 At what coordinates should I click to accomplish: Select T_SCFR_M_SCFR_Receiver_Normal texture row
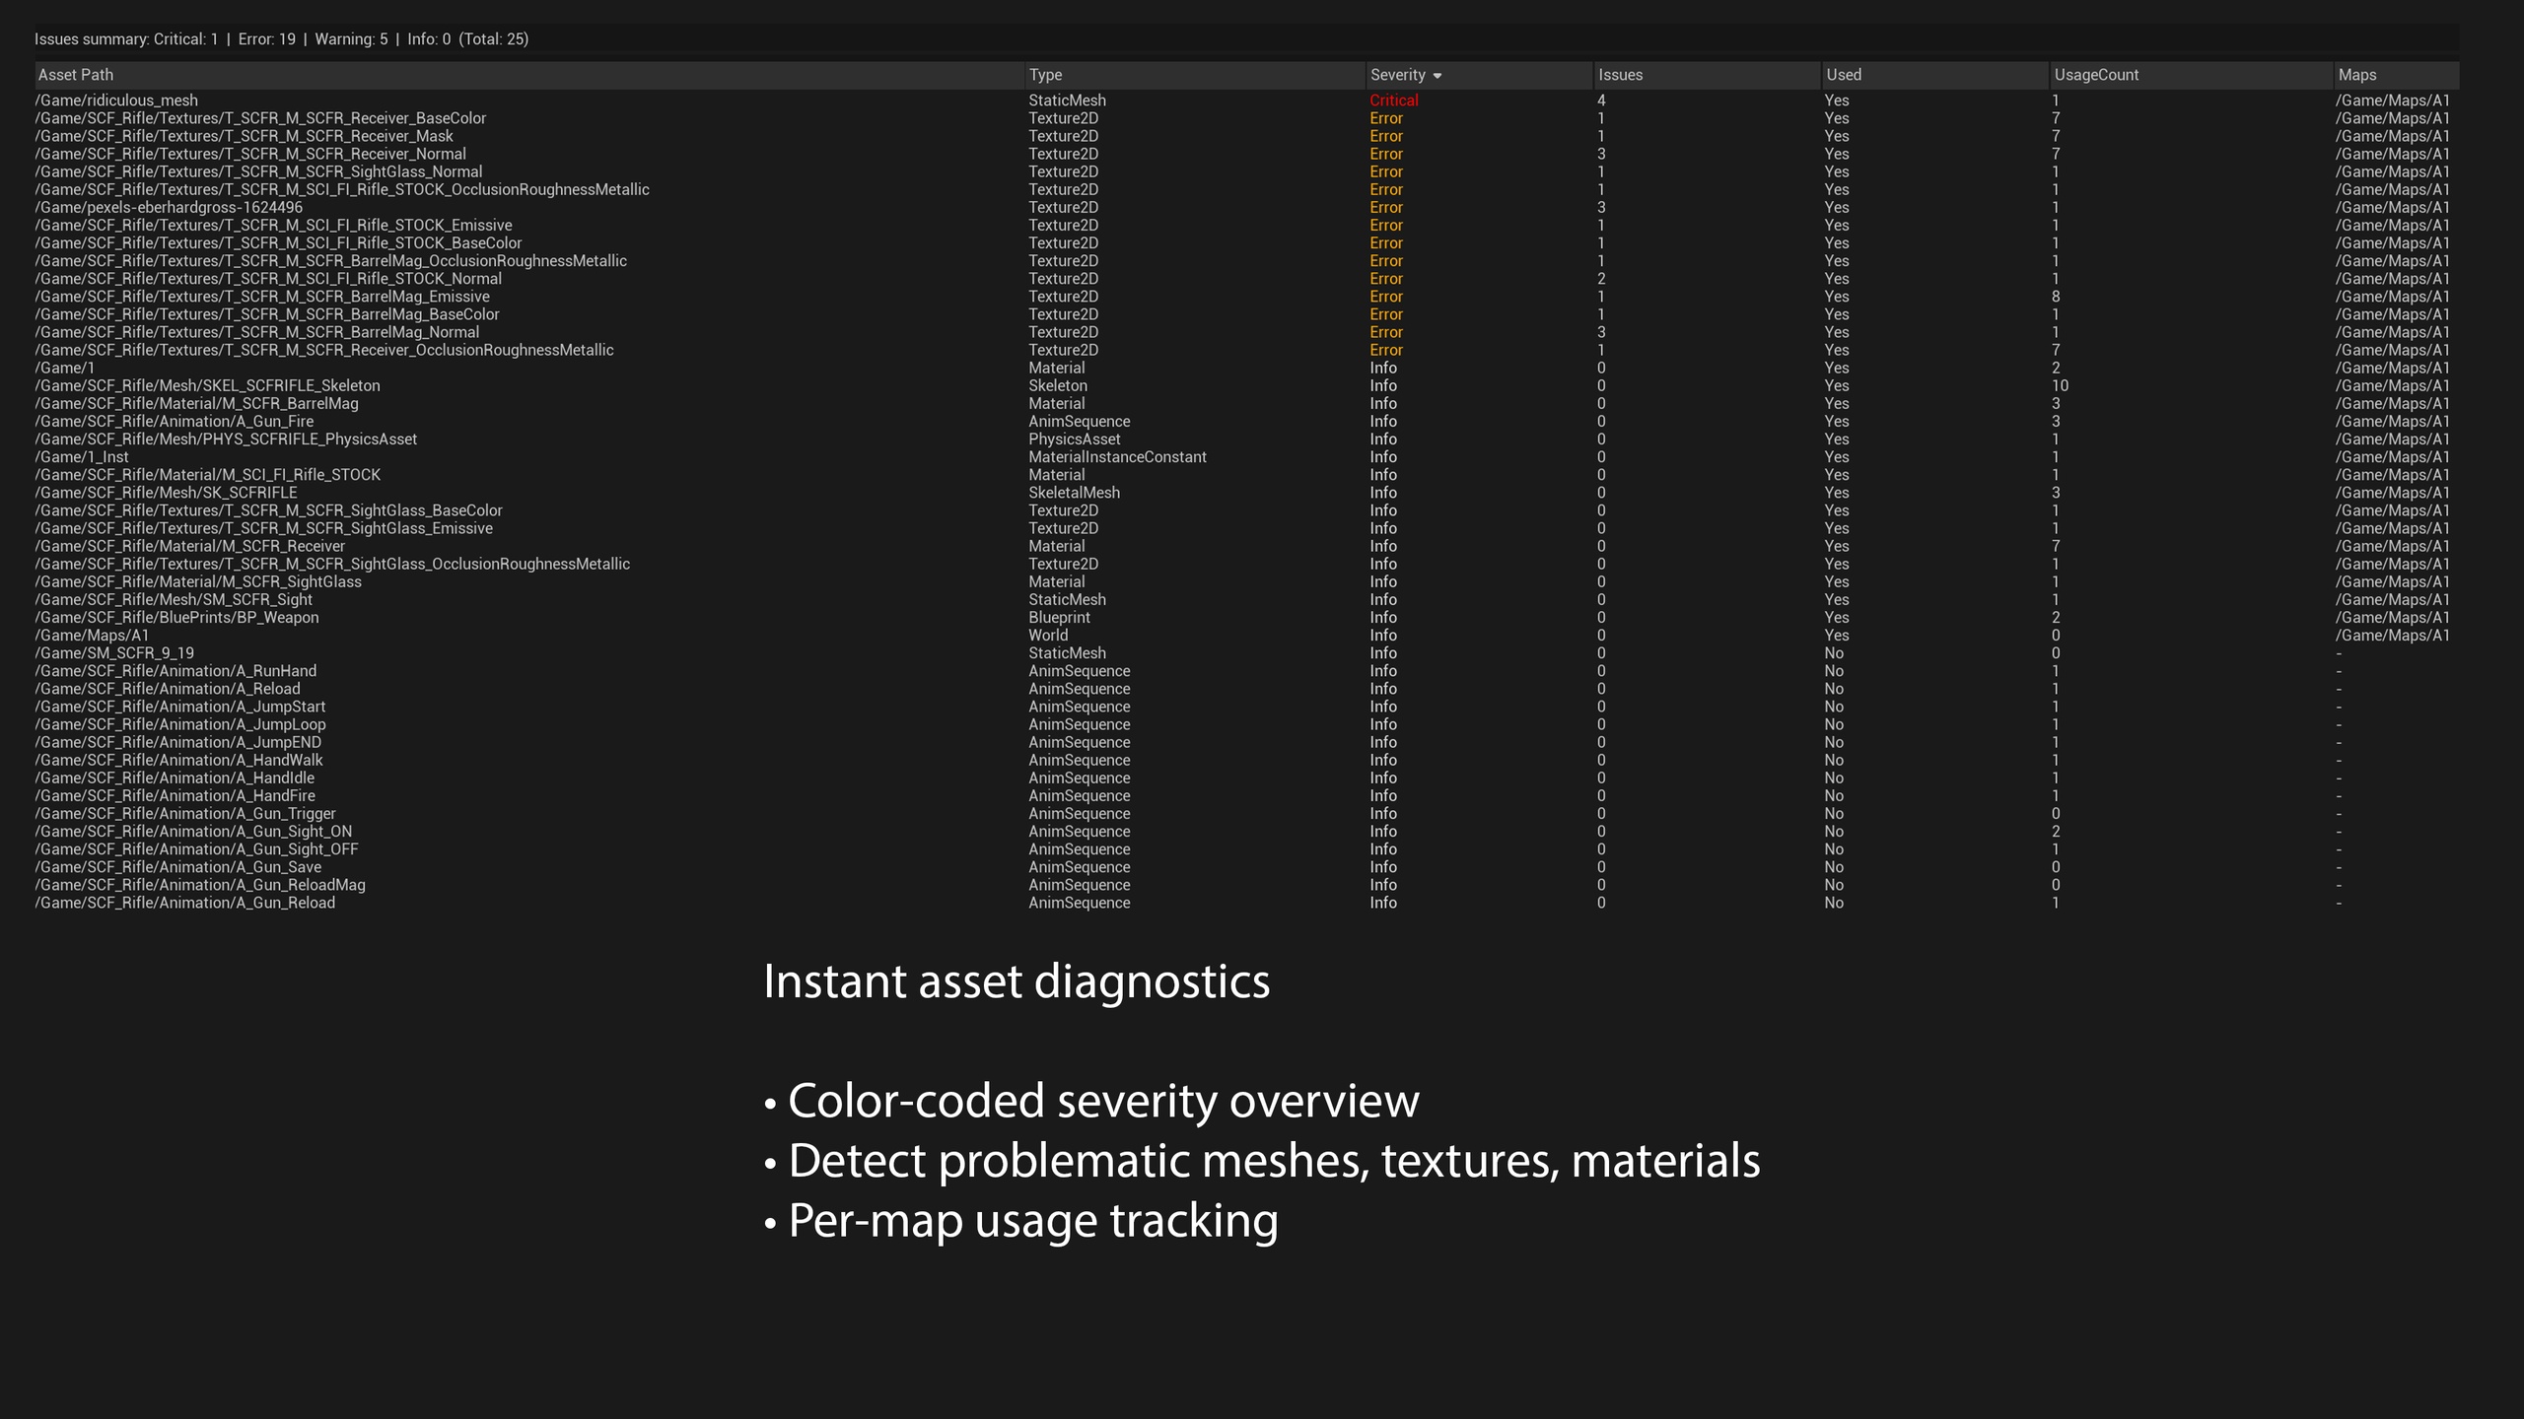coord(1246,154)
